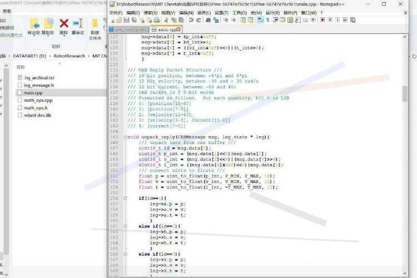417x278 pixels.
Task: Toggle the Document Map panel button
Action: (x=290, y=20)
